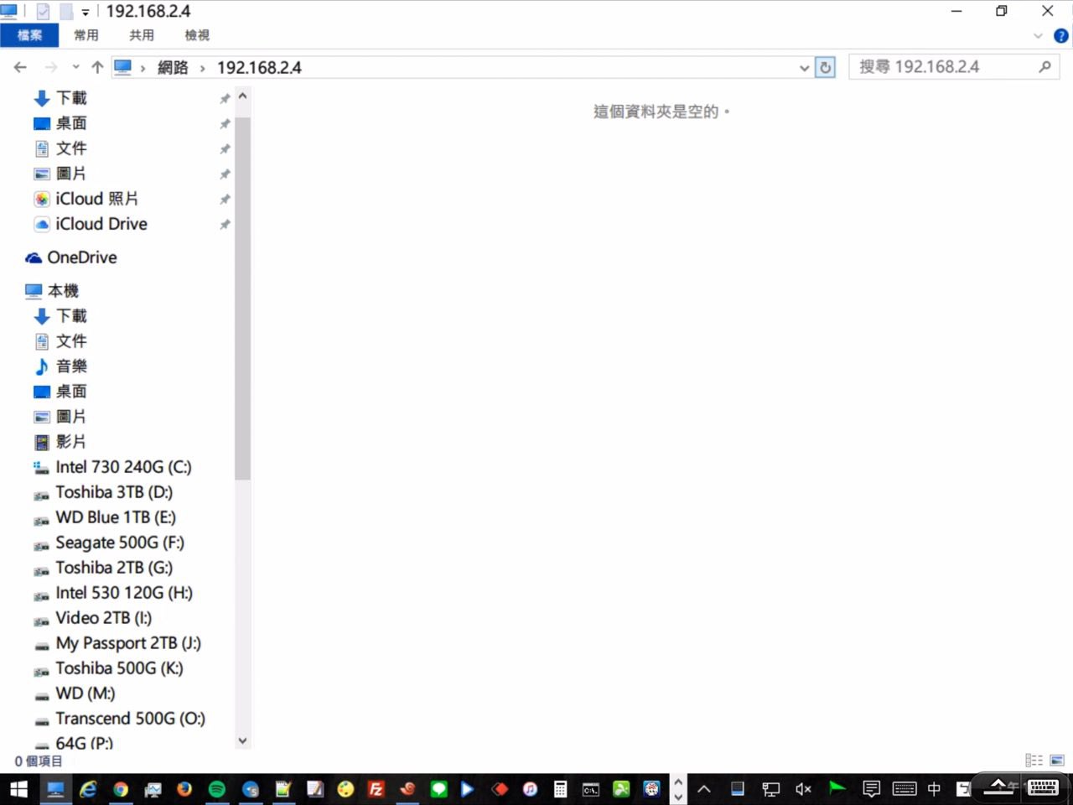
Task: Open the dropdown chevron after 網路 breadcrumb
Action: pos(203,68)
